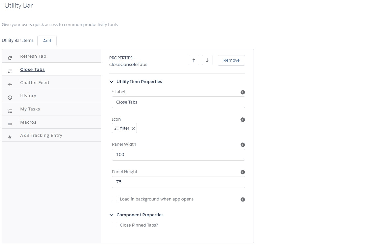Select the Chatter Feed utility item

click(51, 83)
